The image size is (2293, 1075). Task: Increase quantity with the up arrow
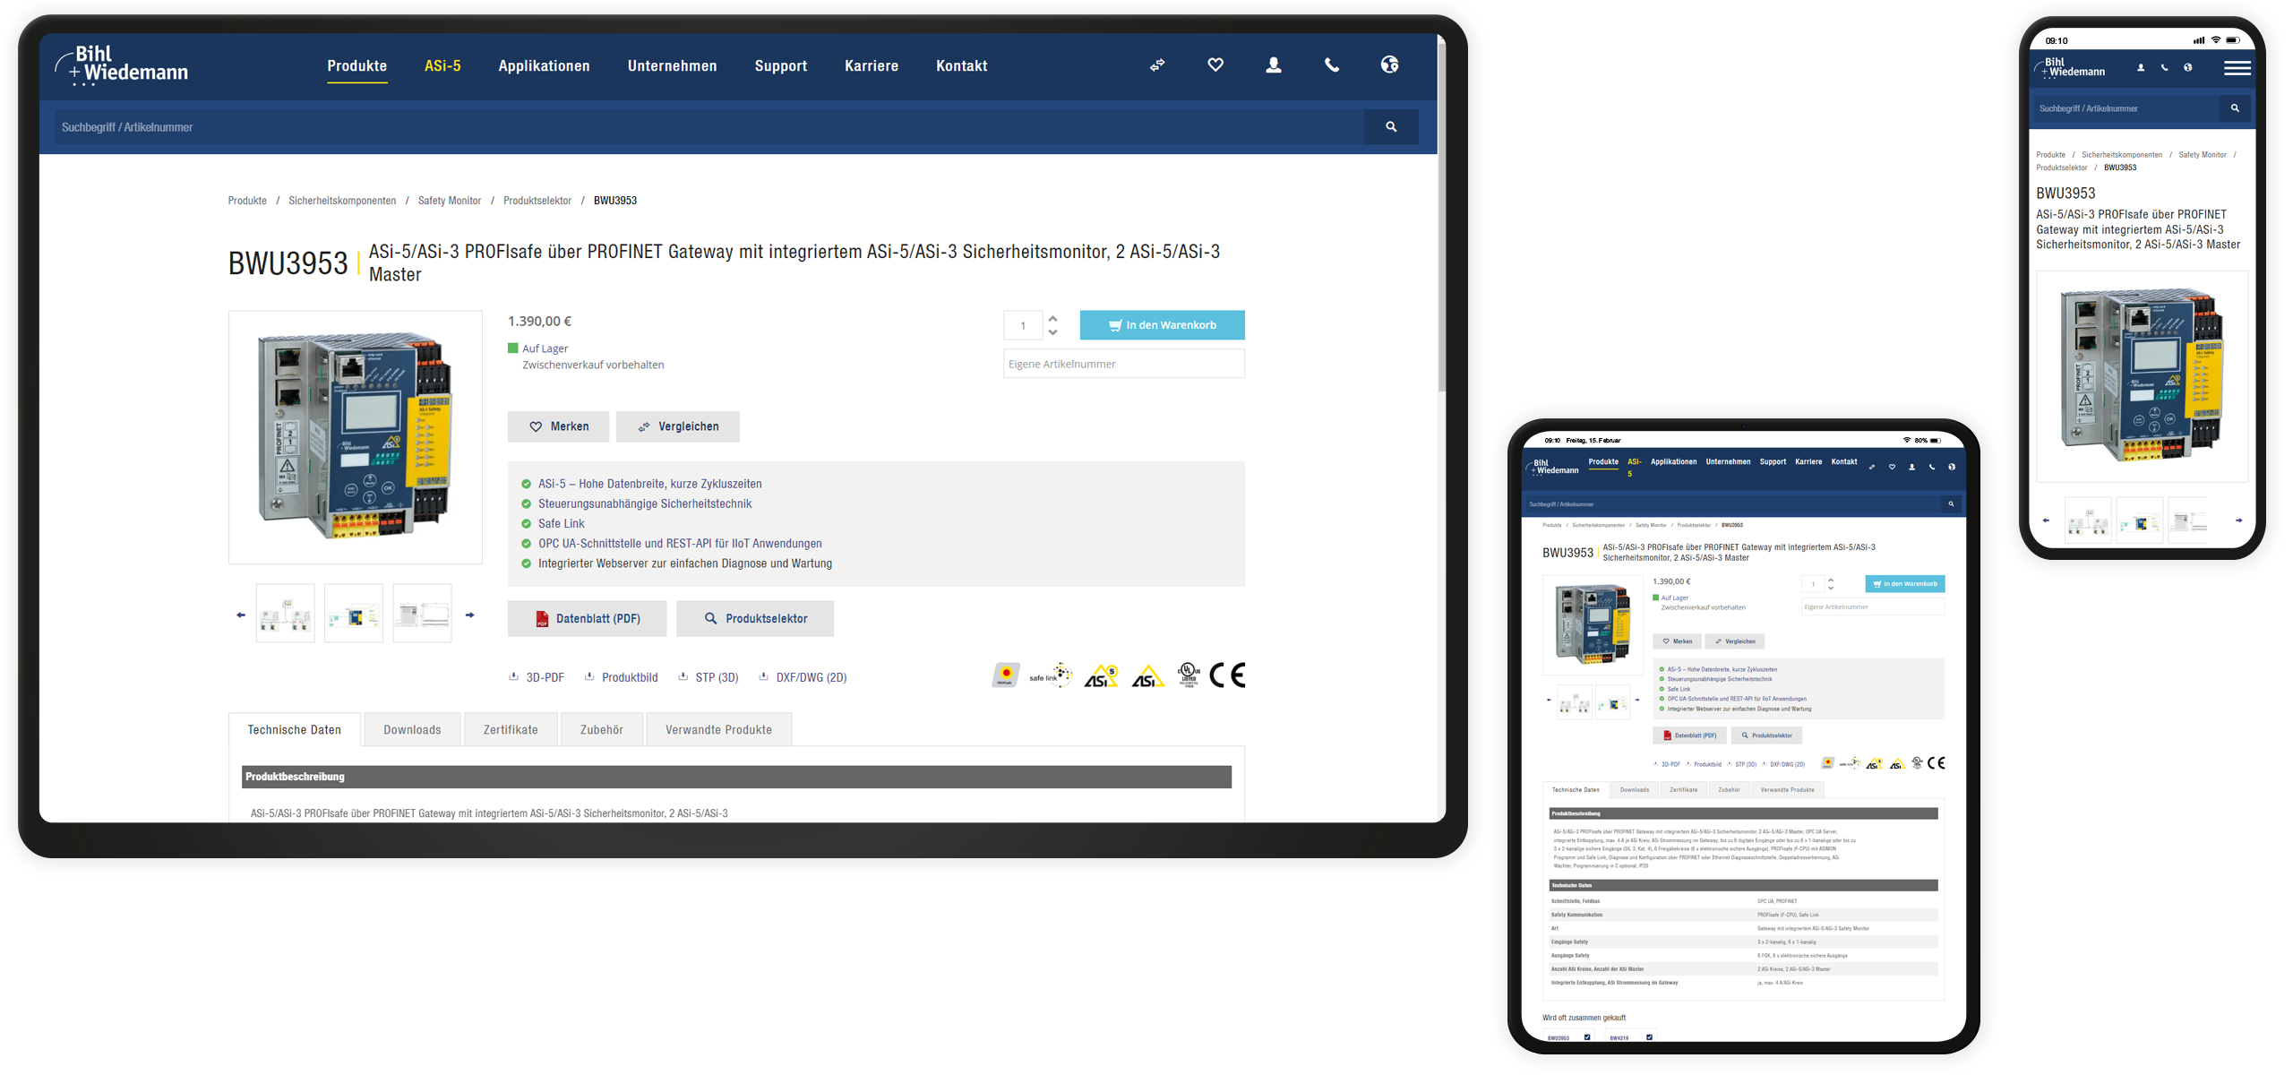point(1053,318)
